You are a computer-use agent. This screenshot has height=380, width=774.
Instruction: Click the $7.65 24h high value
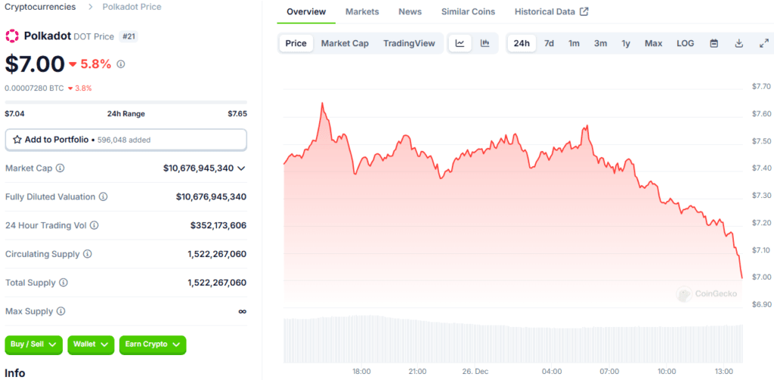(x=237, y=113)
